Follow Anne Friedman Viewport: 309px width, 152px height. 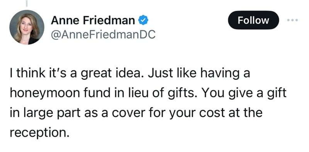253,20
